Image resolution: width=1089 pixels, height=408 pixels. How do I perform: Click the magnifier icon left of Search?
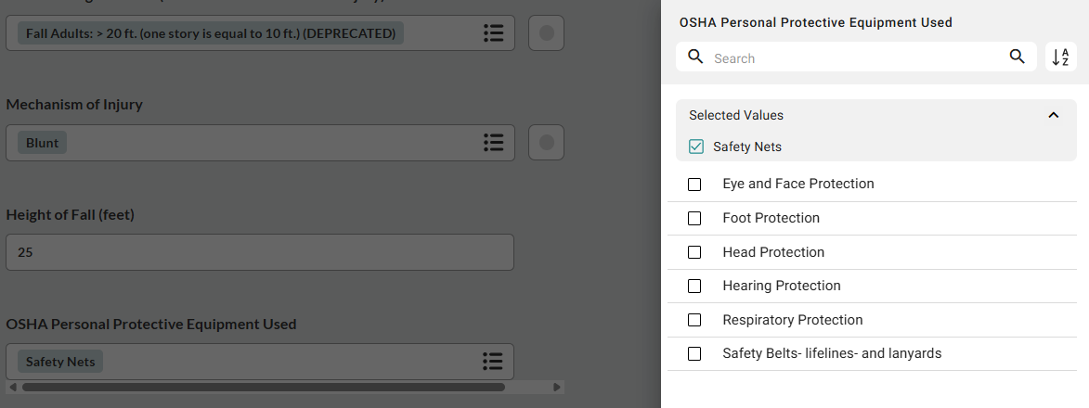695,57
